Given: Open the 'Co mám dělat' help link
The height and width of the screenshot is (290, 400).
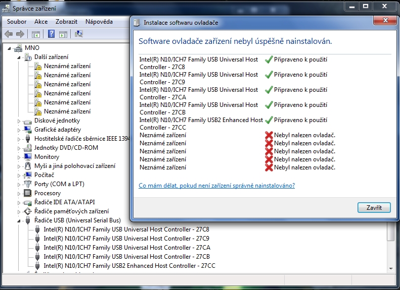Looking at the screenshot, I should [216, 186].
